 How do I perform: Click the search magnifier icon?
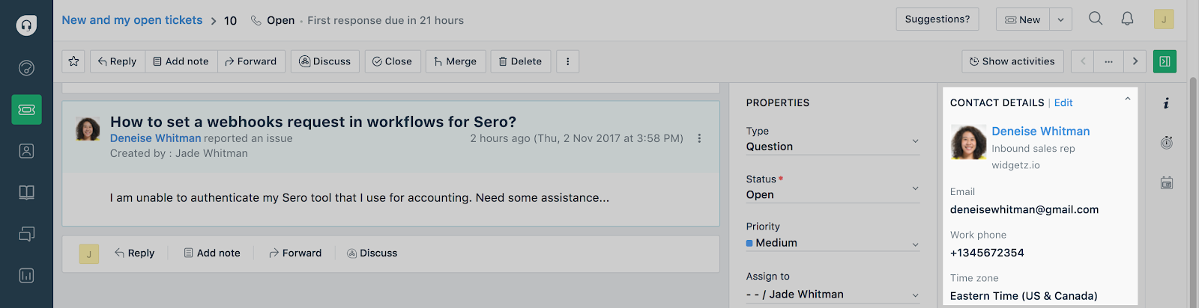pos(1096,19)
